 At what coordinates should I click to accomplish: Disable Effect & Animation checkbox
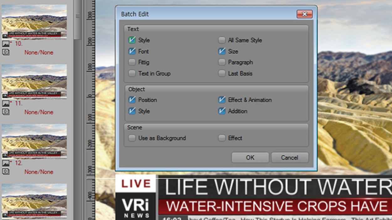pyautogui.click(x=222, y=100)
